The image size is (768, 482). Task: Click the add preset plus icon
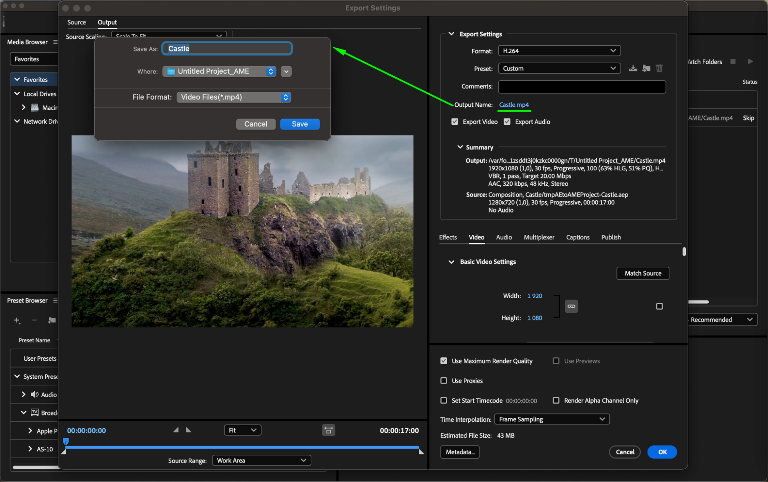point(17,320)
